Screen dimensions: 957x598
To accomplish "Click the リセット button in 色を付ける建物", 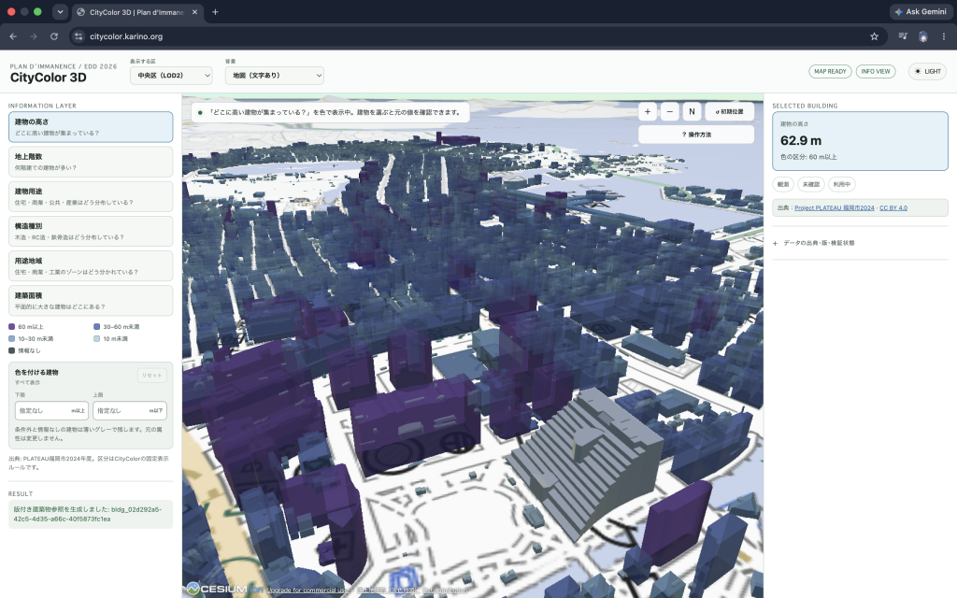I will [x=152, y=376].
